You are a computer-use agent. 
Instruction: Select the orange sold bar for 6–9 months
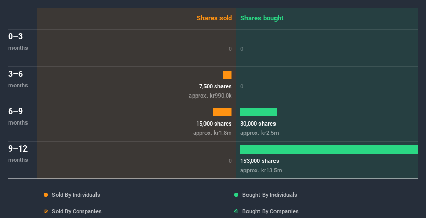(223, 112)
